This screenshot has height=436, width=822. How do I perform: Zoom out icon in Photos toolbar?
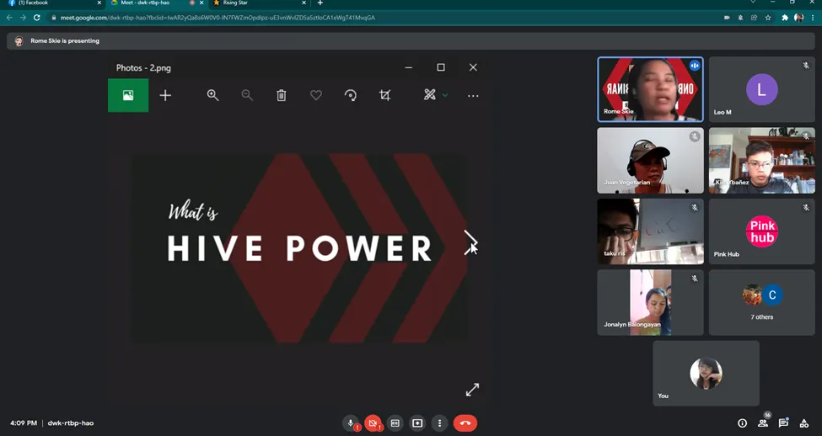pos(247,95)
